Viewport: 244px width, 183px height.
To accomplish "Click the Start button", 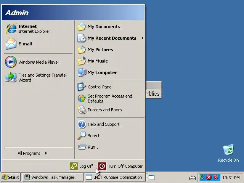I will [x=11, y=177].
